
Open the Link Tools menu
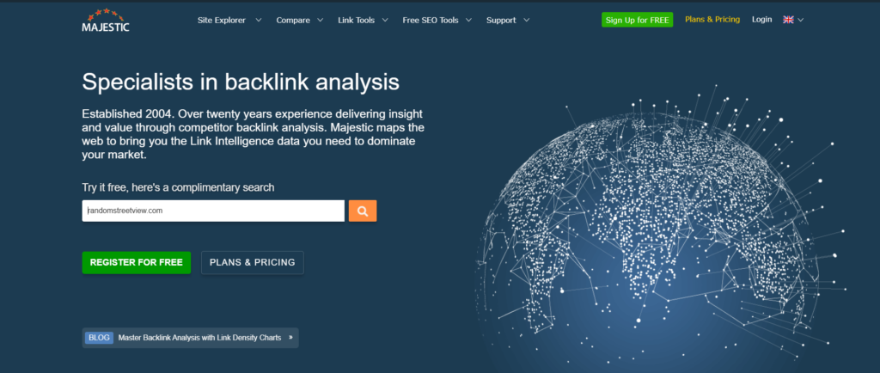pyautogui.click(x=357, y=20)
